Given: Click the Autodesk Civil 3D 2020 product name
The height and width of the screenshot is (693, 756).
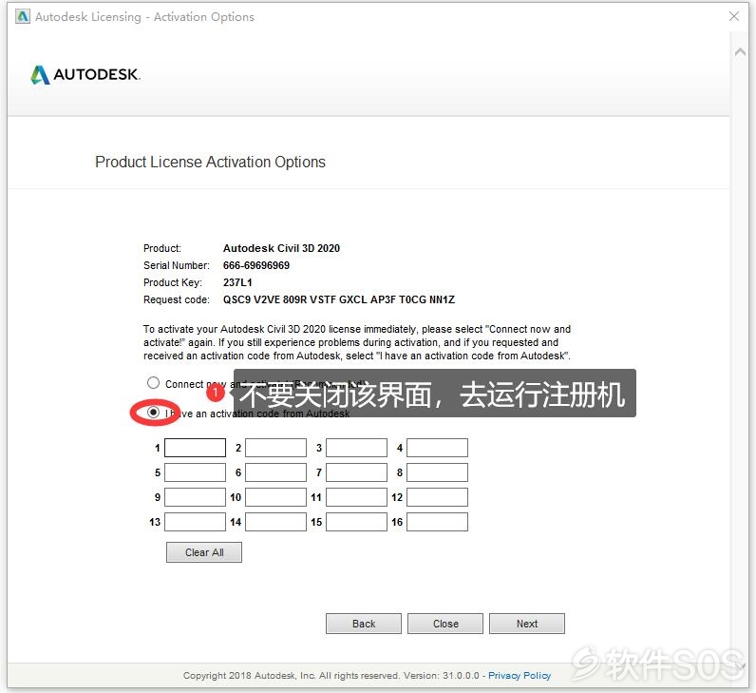Looking at the screenshot, I should point(281,248).
